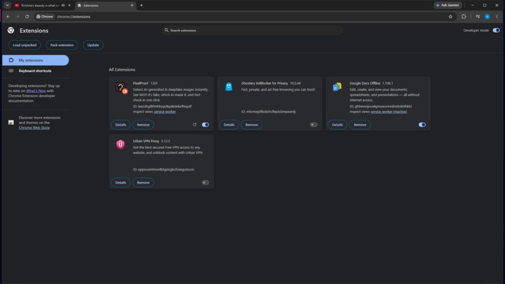The width and height of the screenshot is (505, 284).
Task: Open the Chrome profile avatar
Action: pyautogui.click(x=487, y=17)
